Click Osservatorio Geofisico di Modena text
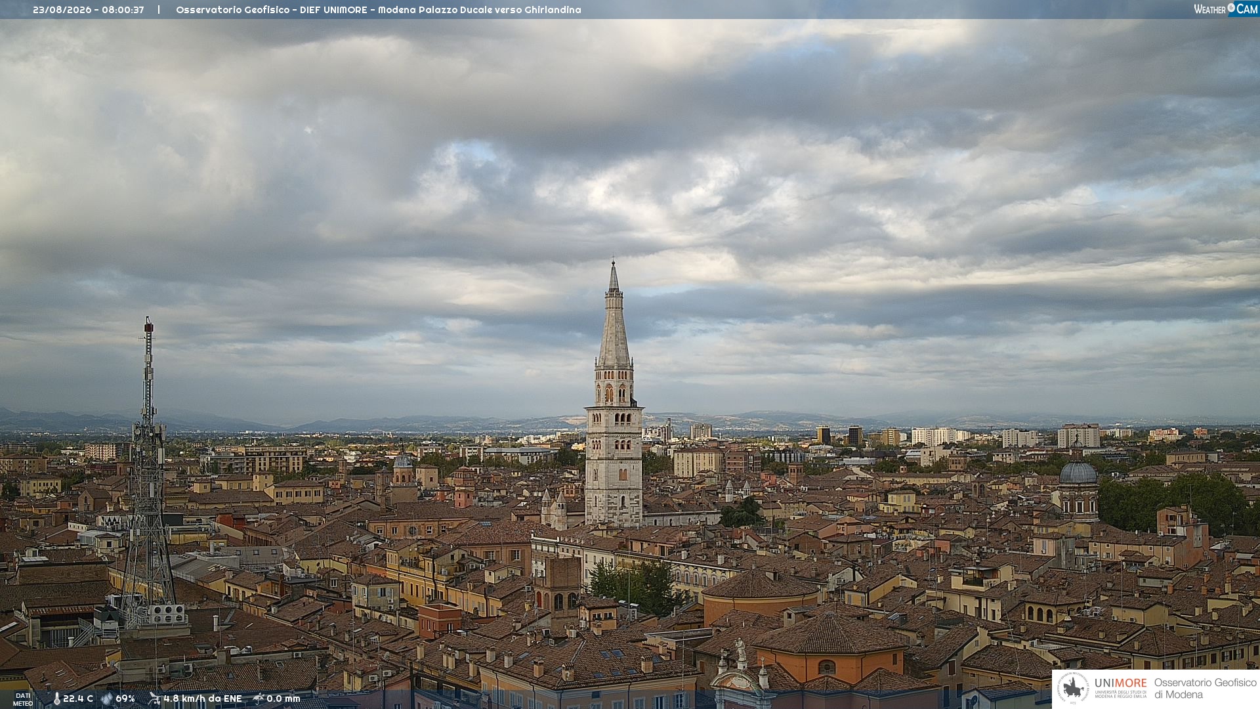Image resolution: width=1260 pixels, height=709 pixels. [x=1205, y=689]
